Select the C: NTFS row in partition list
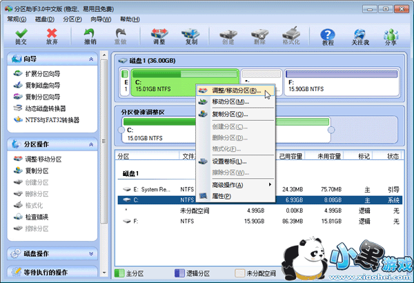This screenshot has width=414, height=283. pos(260,200)
